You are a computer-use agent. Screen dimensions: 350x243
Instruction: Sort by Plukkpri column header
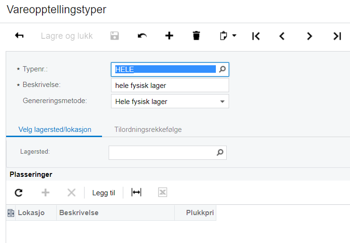(x=196, y=213)
